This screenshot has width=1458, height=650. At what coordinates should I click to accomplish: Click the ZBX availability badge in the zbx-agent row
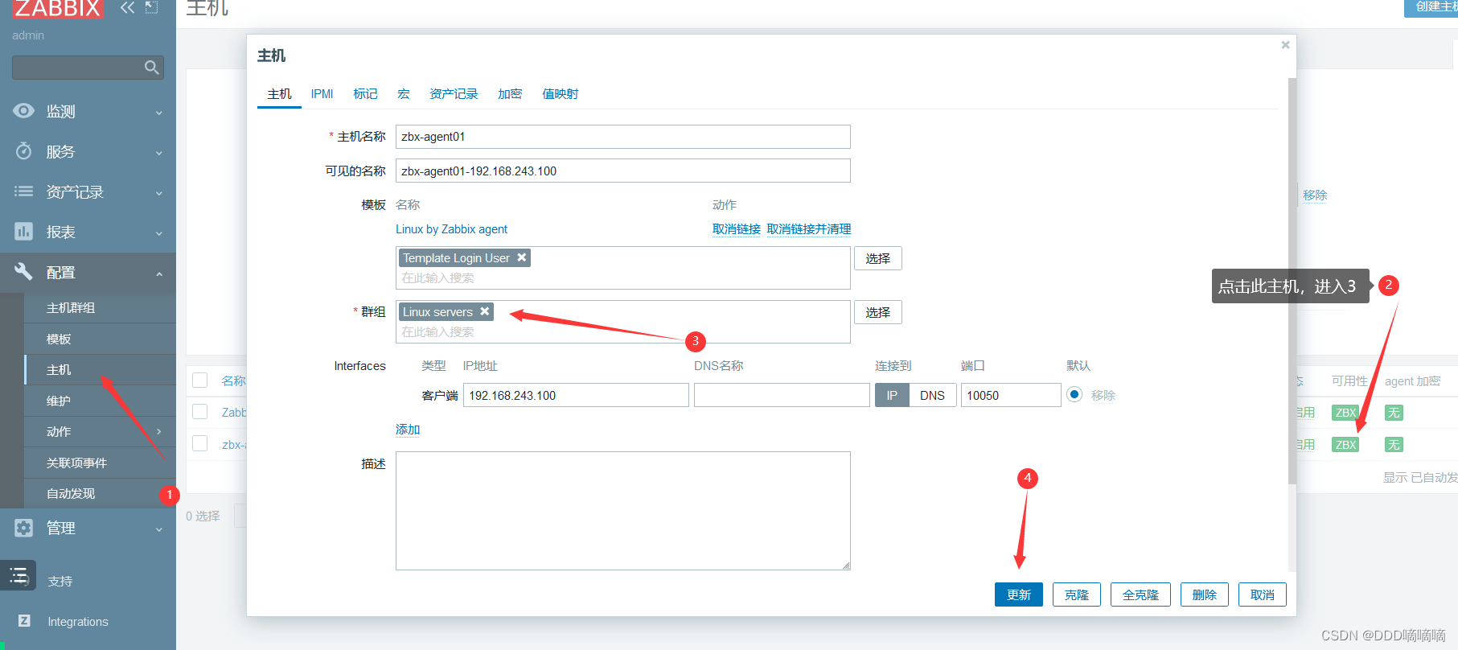(1345, 445)
